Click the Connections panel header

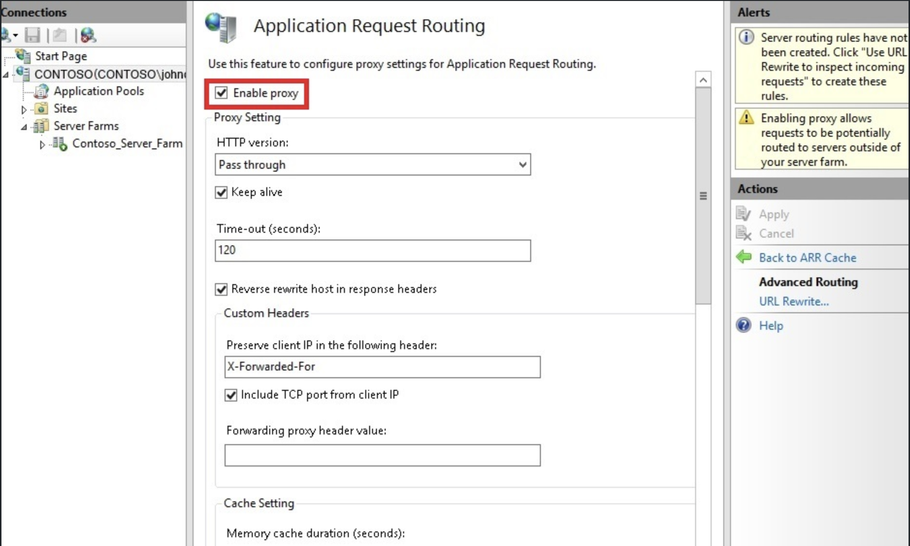(93, 12)
